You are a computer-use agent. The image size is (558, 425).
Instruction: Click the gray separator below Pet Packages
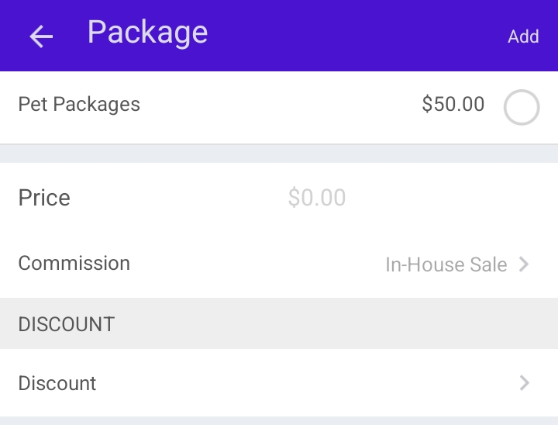click(x=279, y=154)
